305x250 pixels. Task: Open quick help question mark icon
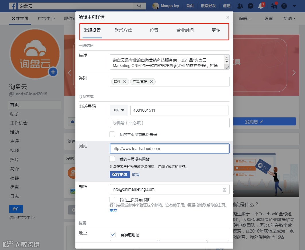point(284,6)
